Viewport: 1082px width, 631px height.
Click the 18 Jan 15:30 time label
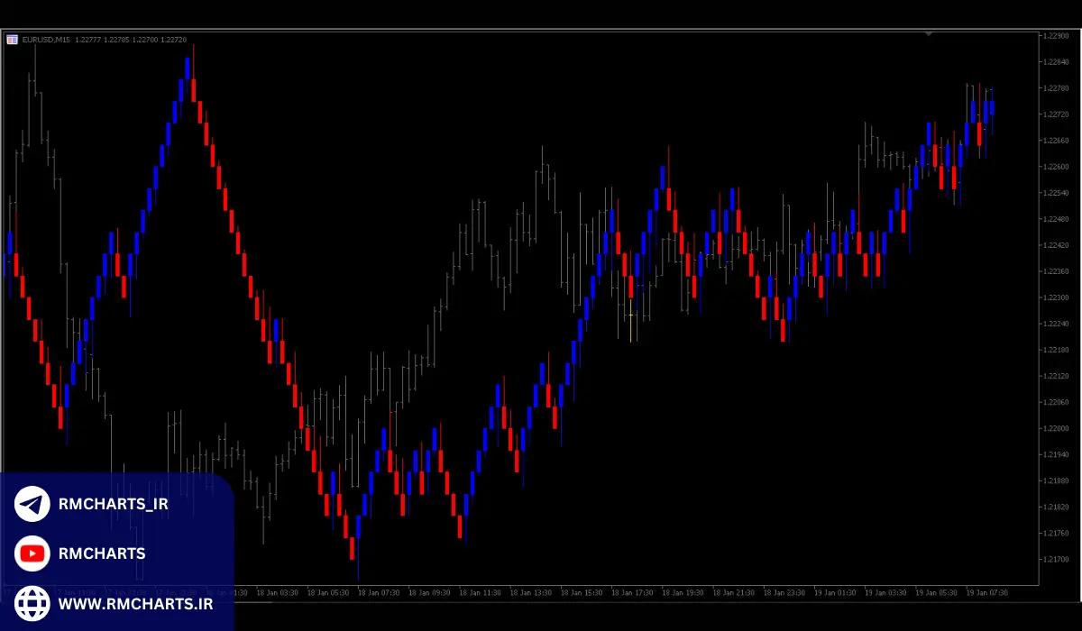pos(581,593)
